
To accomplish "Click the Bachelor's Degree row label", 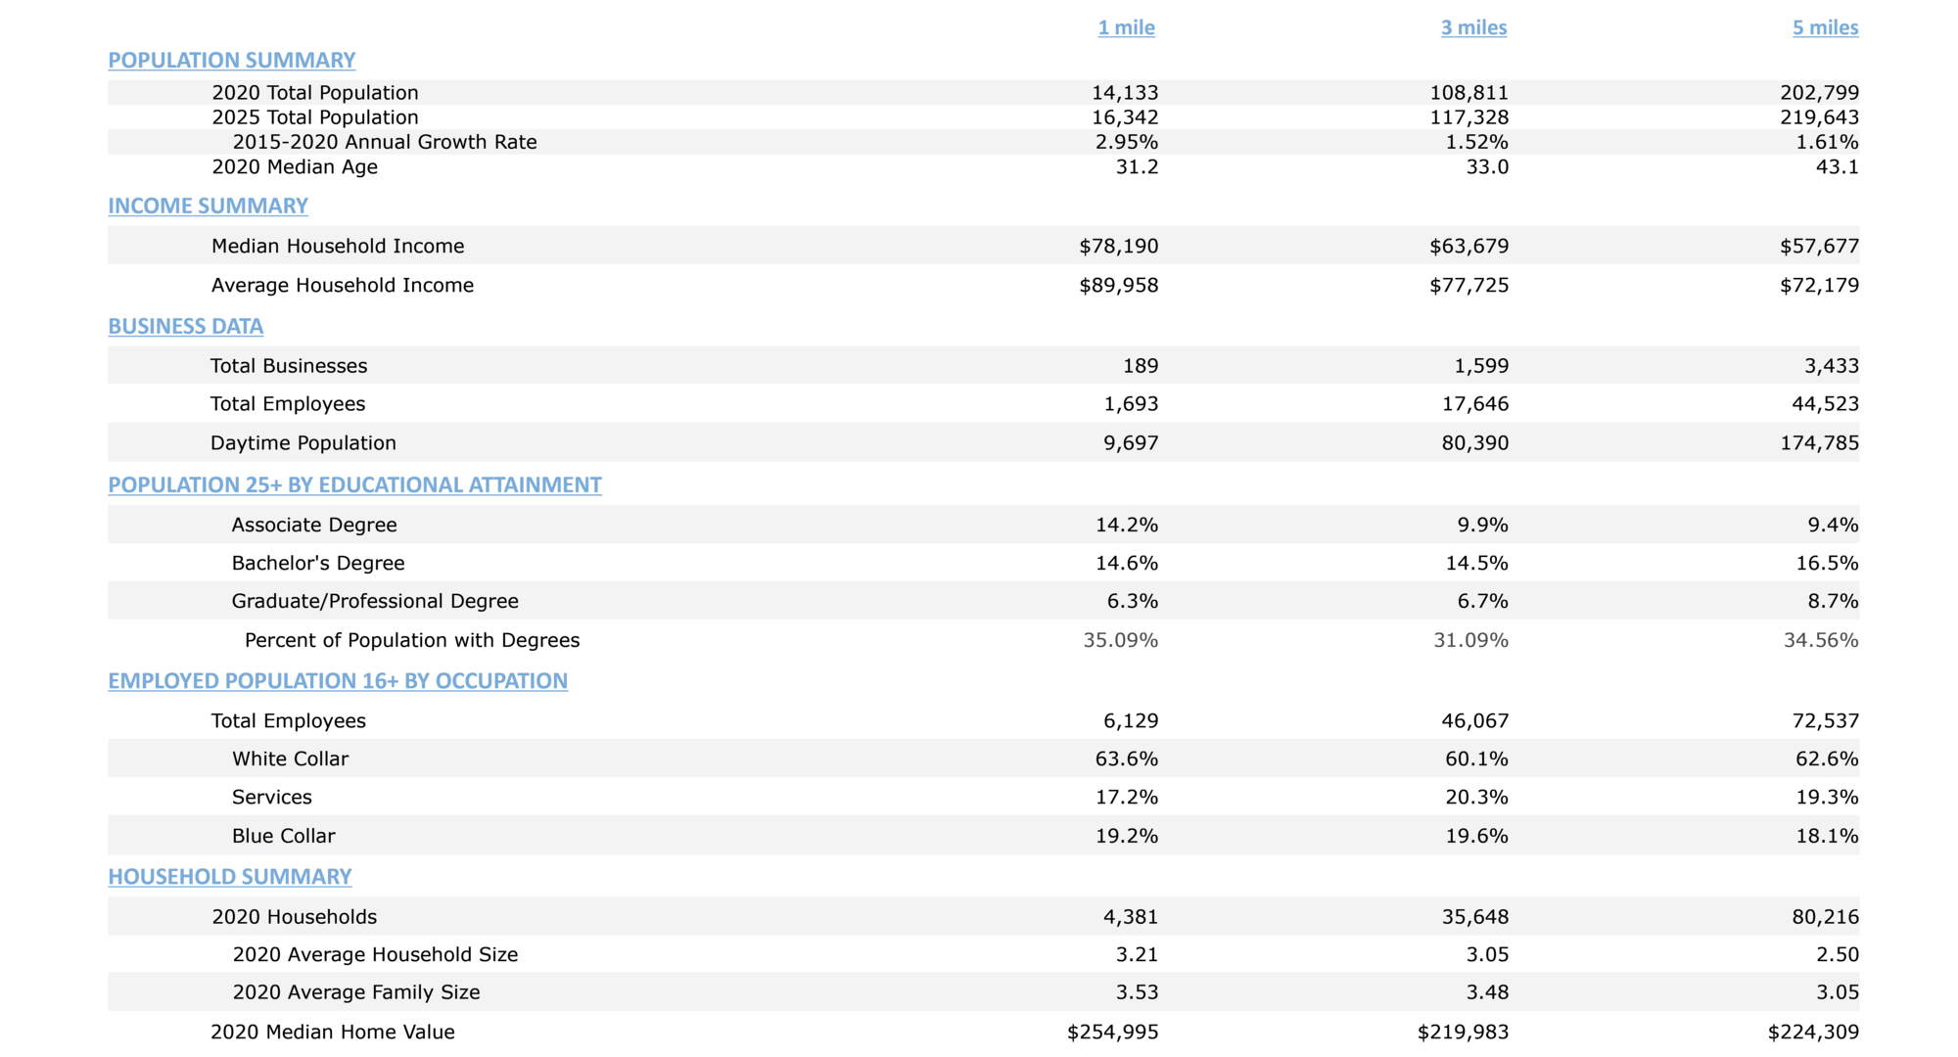I will point(318,563).
